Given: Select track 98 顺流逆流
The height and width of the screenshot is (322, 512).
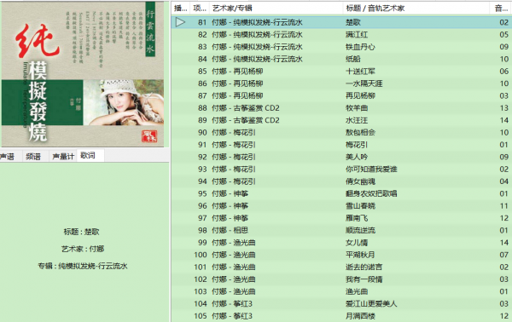Looking at the screenshot, I should coord(341,230).
